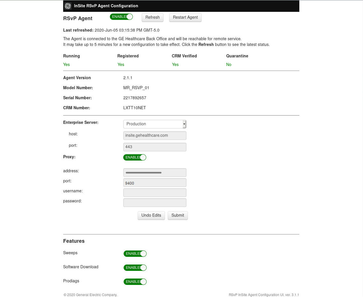Submit the configuration form
Screen dimensions: 363x297
coord(178,216)
